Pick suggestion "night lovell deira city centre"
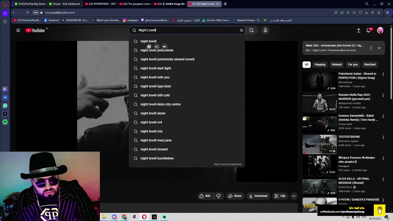393x221 pixels. point(187,104)
